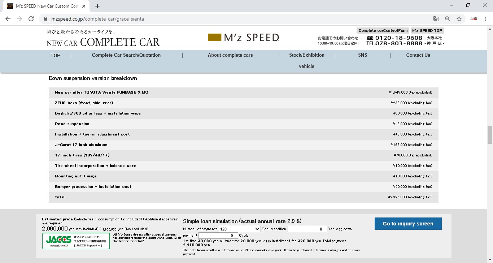Click the Go to inquiry screen button
The height and width of the screenshot is (263, 493).
pyautogui.click(x=408, y=224)
